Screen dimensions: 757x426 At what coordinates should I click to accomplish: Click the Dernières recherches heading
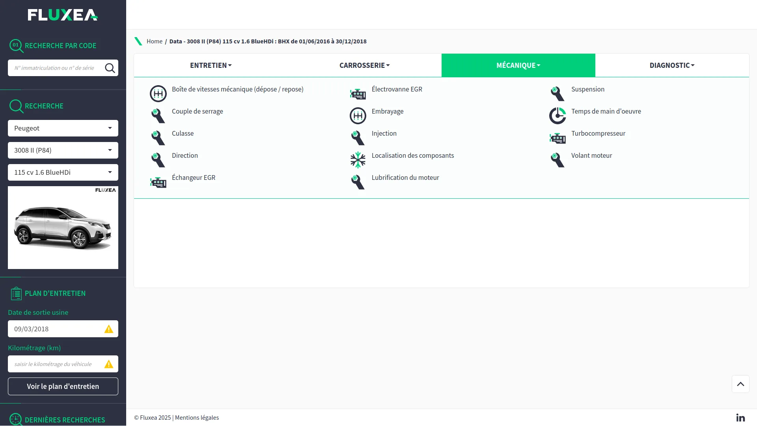[65, 420]
